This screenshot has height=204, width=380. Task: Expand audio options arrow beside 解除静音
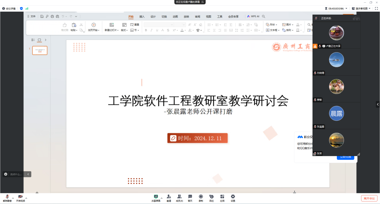(x=13, y=198)
